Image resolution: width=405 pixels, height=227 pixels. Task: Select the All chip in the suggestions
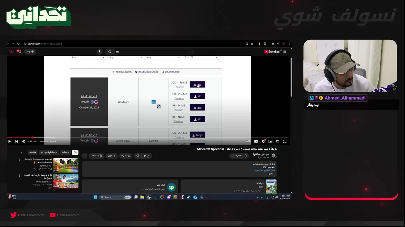(75, 152)
